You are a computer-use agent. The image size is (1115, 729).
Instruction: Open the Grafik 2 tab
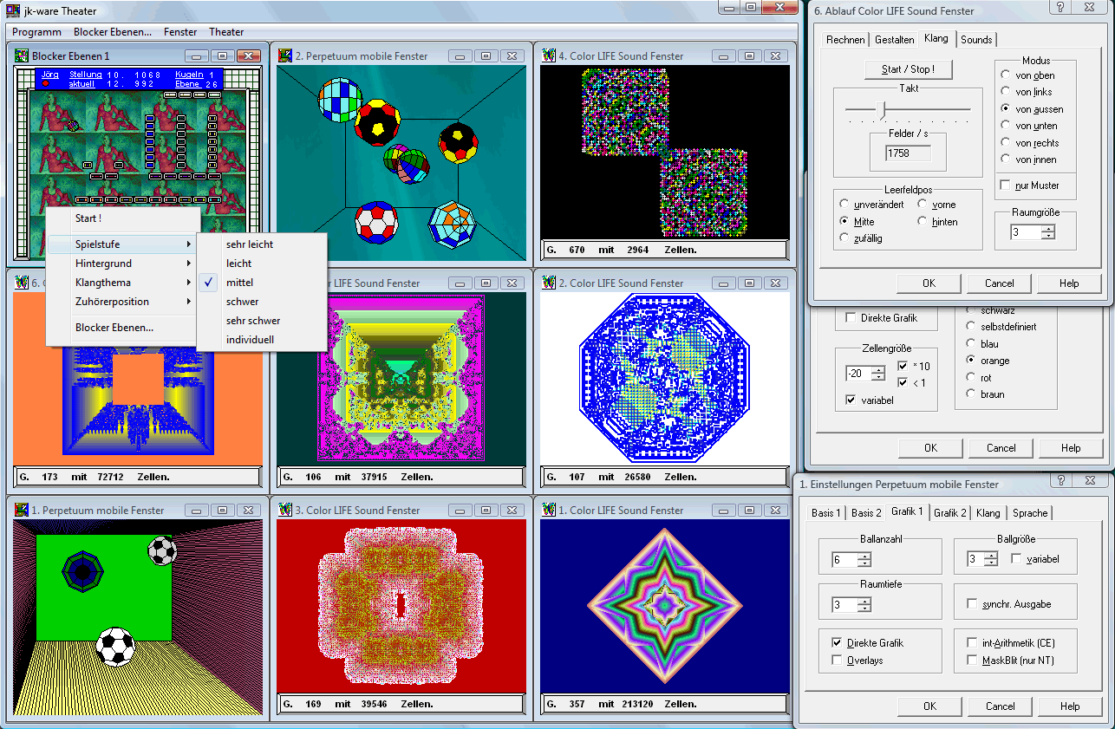tap(950, 513)
